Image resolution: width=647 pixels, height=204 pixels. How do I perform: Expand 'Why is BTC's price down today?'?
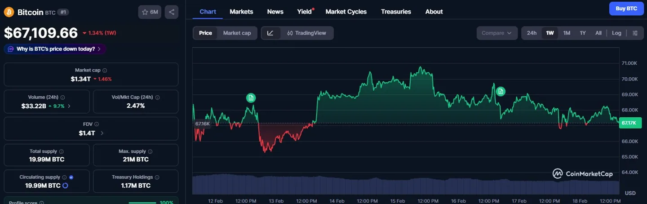pos(55,49)
